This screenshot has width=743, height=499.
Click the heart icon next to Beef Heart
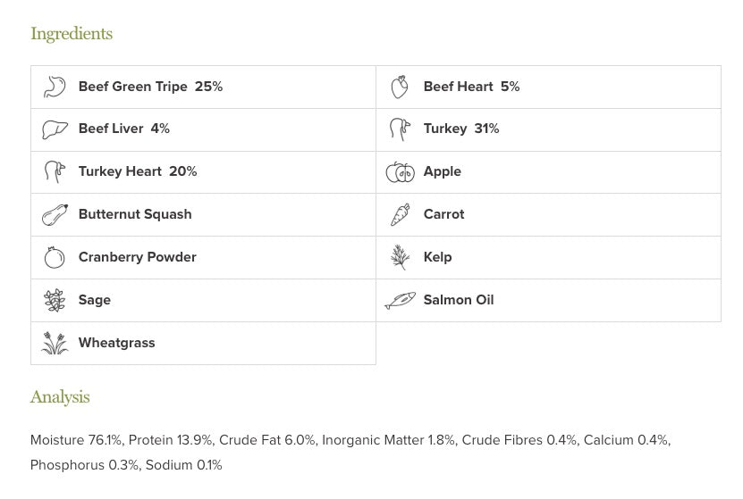[400, 87]
